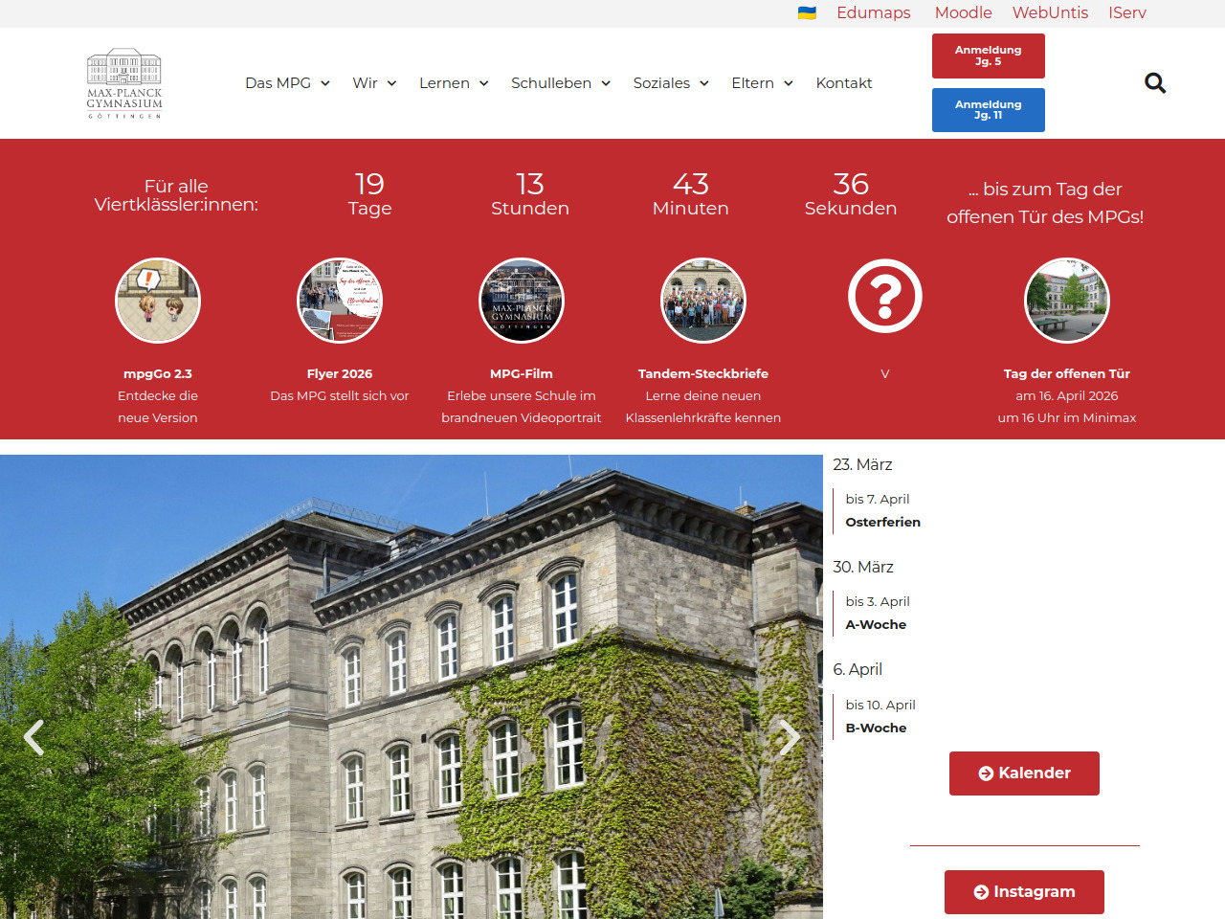Viewport: 1225px width, 919px height.
Task: Open the Tag der offenen Tür image
Action: (1067, 301)
